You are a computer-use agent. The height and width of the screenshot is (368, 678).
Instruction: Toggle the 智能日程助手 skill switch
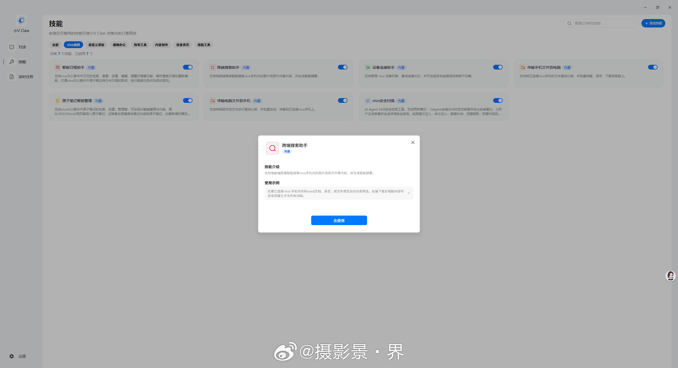point(188,67)
